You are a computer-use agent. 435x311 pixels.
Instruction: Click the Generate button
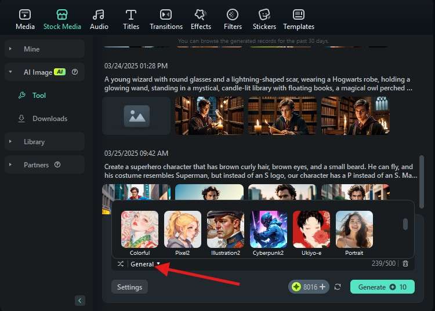(x=382, y=287)
